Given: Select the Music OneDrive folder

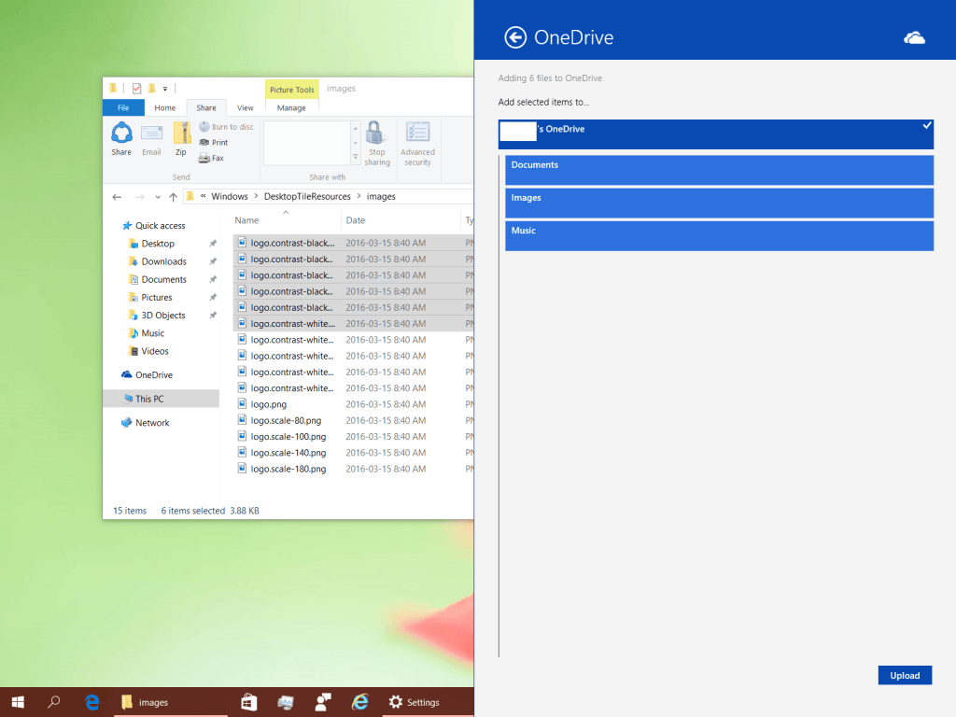Looking at the screenshot, I should click(x=719, y=236).
